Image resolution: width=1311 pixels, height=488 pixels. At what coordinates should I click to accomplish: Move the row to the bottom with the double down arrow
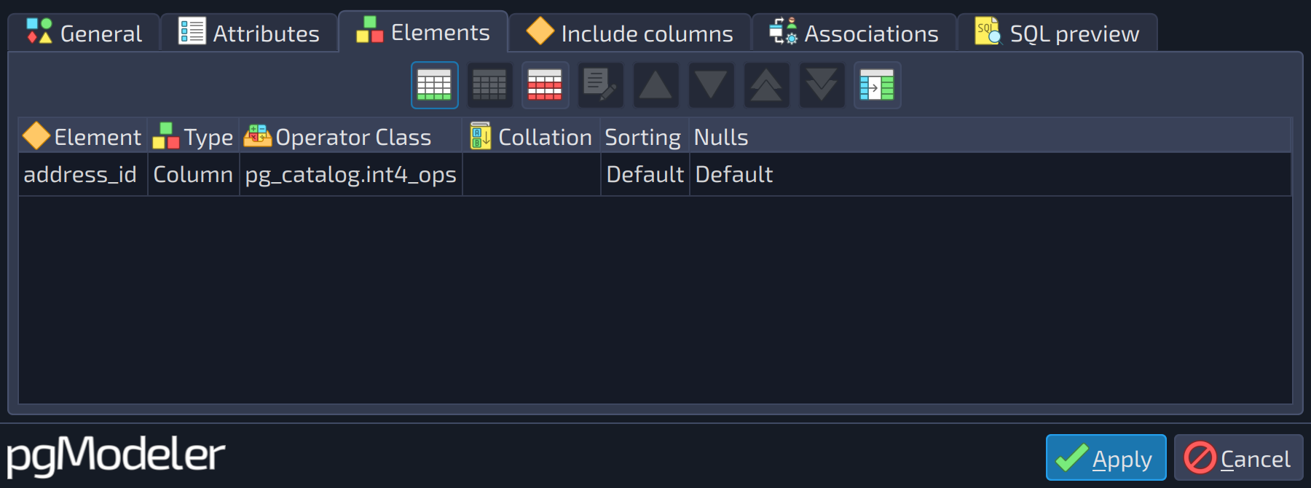point(822,85)
